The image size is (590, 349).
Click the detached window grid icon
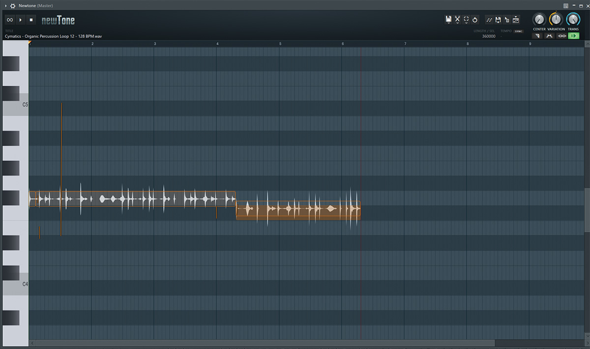[x=566, y=5]
